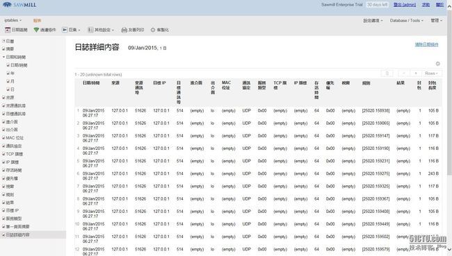Click the table options gear icon above the table
Viewport: 452px width, 256px height.
click(437, 64)
